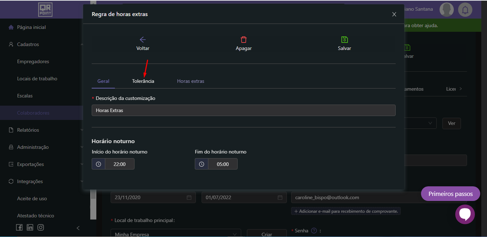Collapse the sidebar with the left chevron
The height and width of the screenshot is (237, 487).
click(x=78, y=228)
